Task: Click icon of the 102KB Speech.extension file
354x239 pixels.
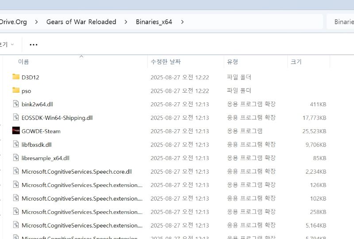Action: (x=16, y=198)
